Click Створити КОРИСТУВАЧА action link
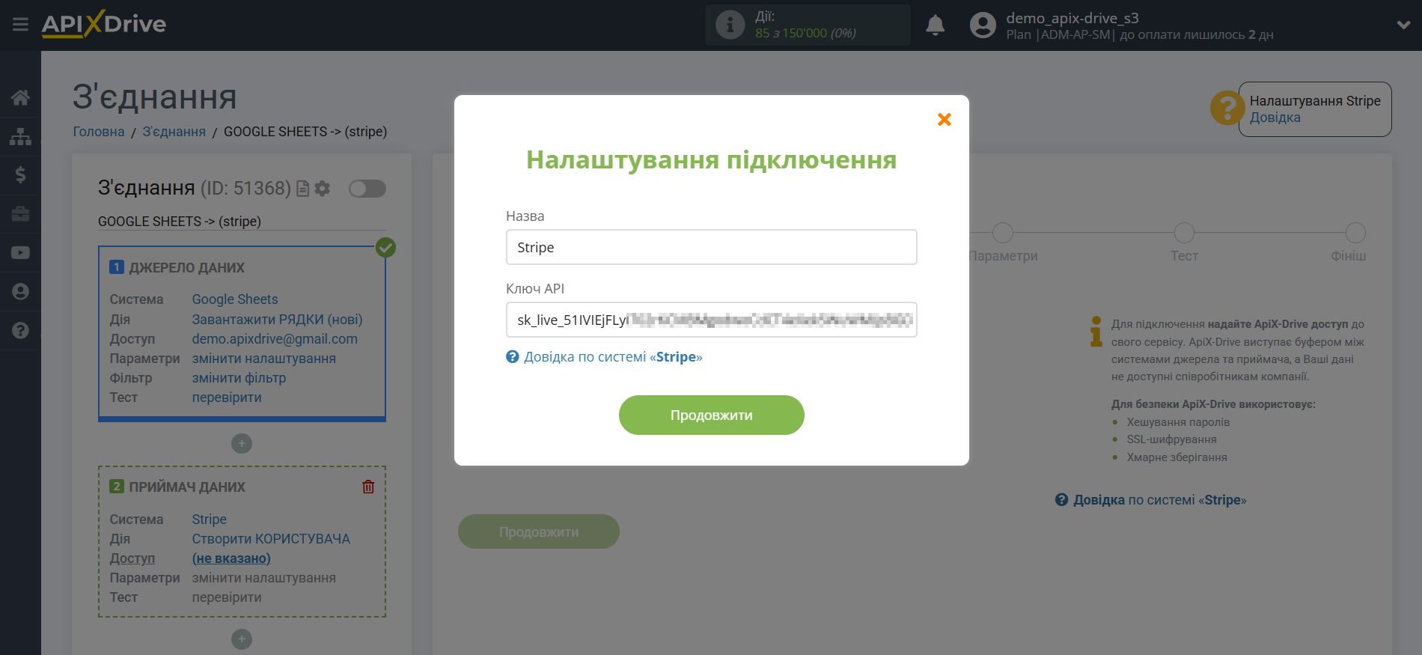Image resolution: width=1422 pixels, height=655 pixels. click(271, 539)
